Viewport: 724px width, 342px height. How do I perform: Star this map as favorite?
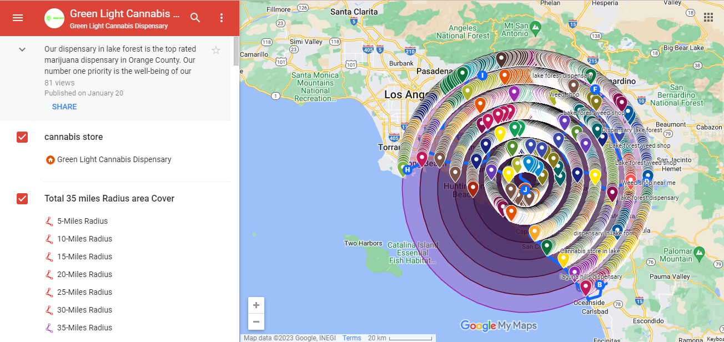216,51
